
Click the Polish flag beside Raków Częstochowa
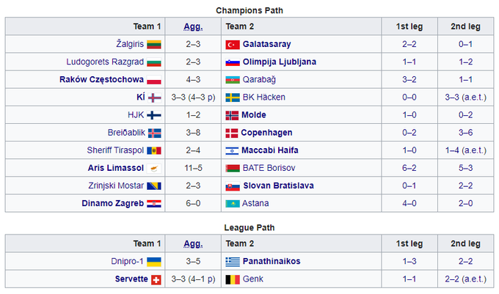coord(154,80)
